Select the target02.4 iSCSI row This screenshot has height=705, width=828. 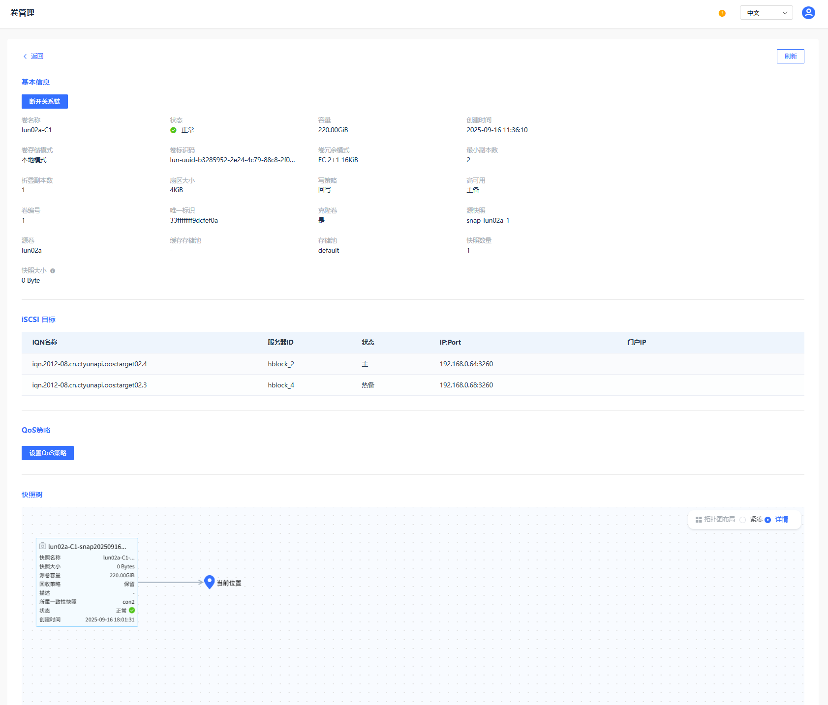pos(90,364)
